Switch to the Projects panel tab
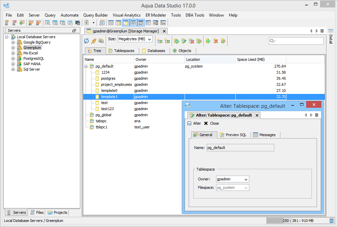 click(57, 212)
